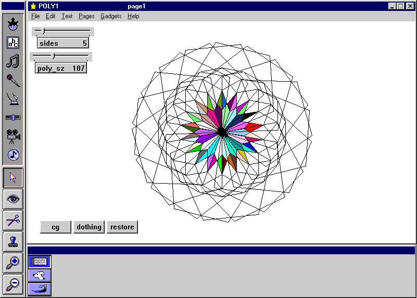Click the black center of the colored star
Screen dimensions: 417x298
click(x=222, y=132)
